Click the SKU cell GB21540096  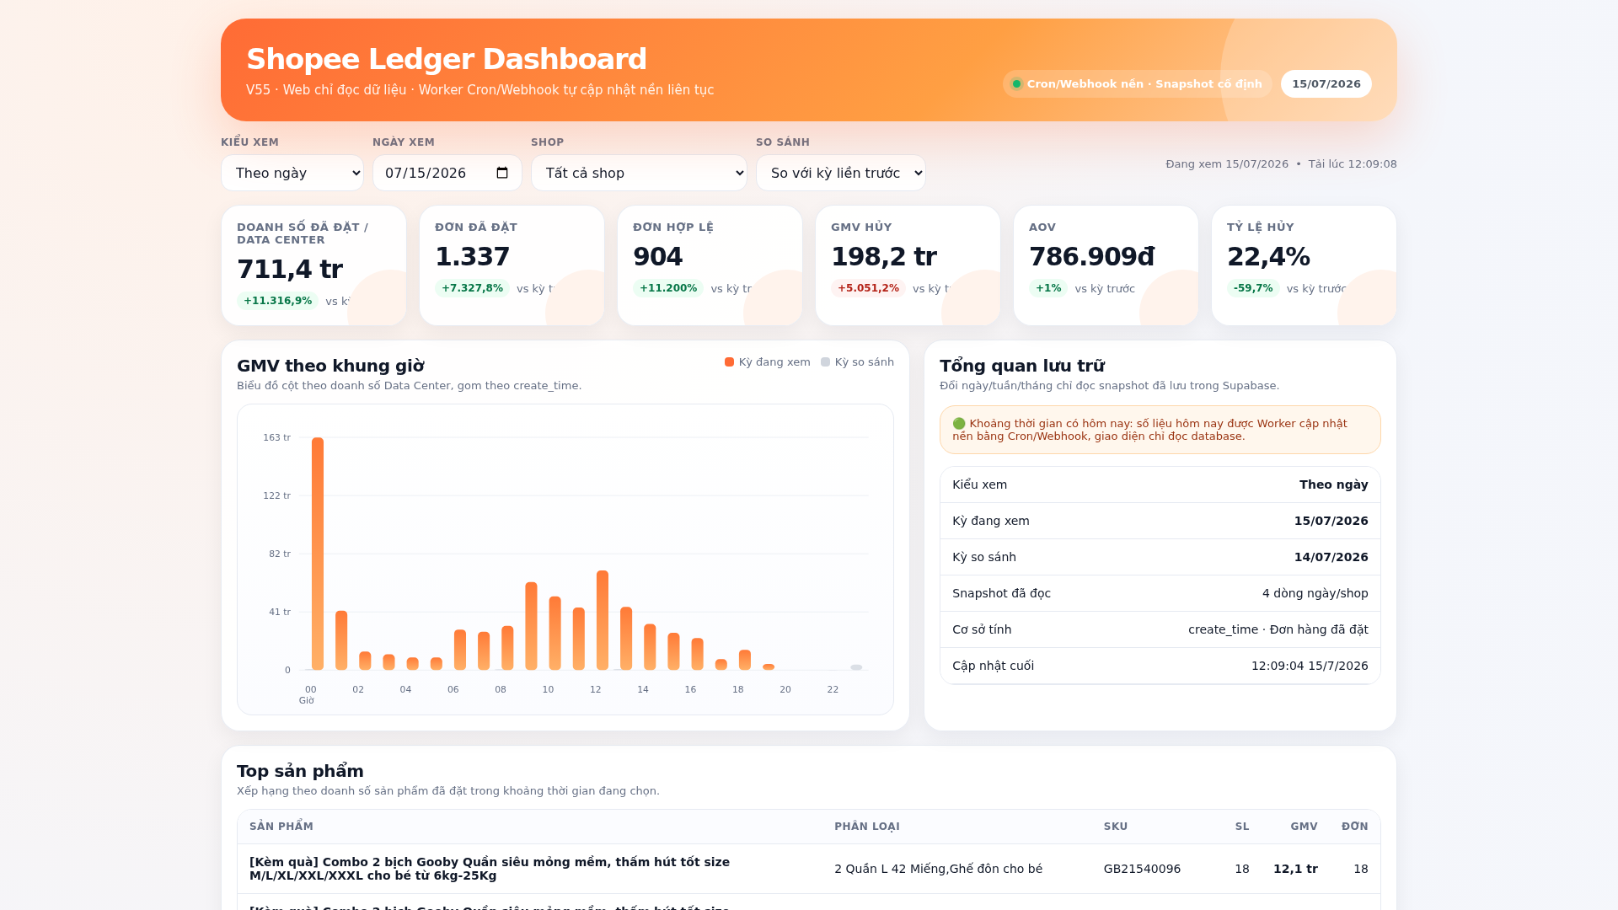click(1142, 869)
